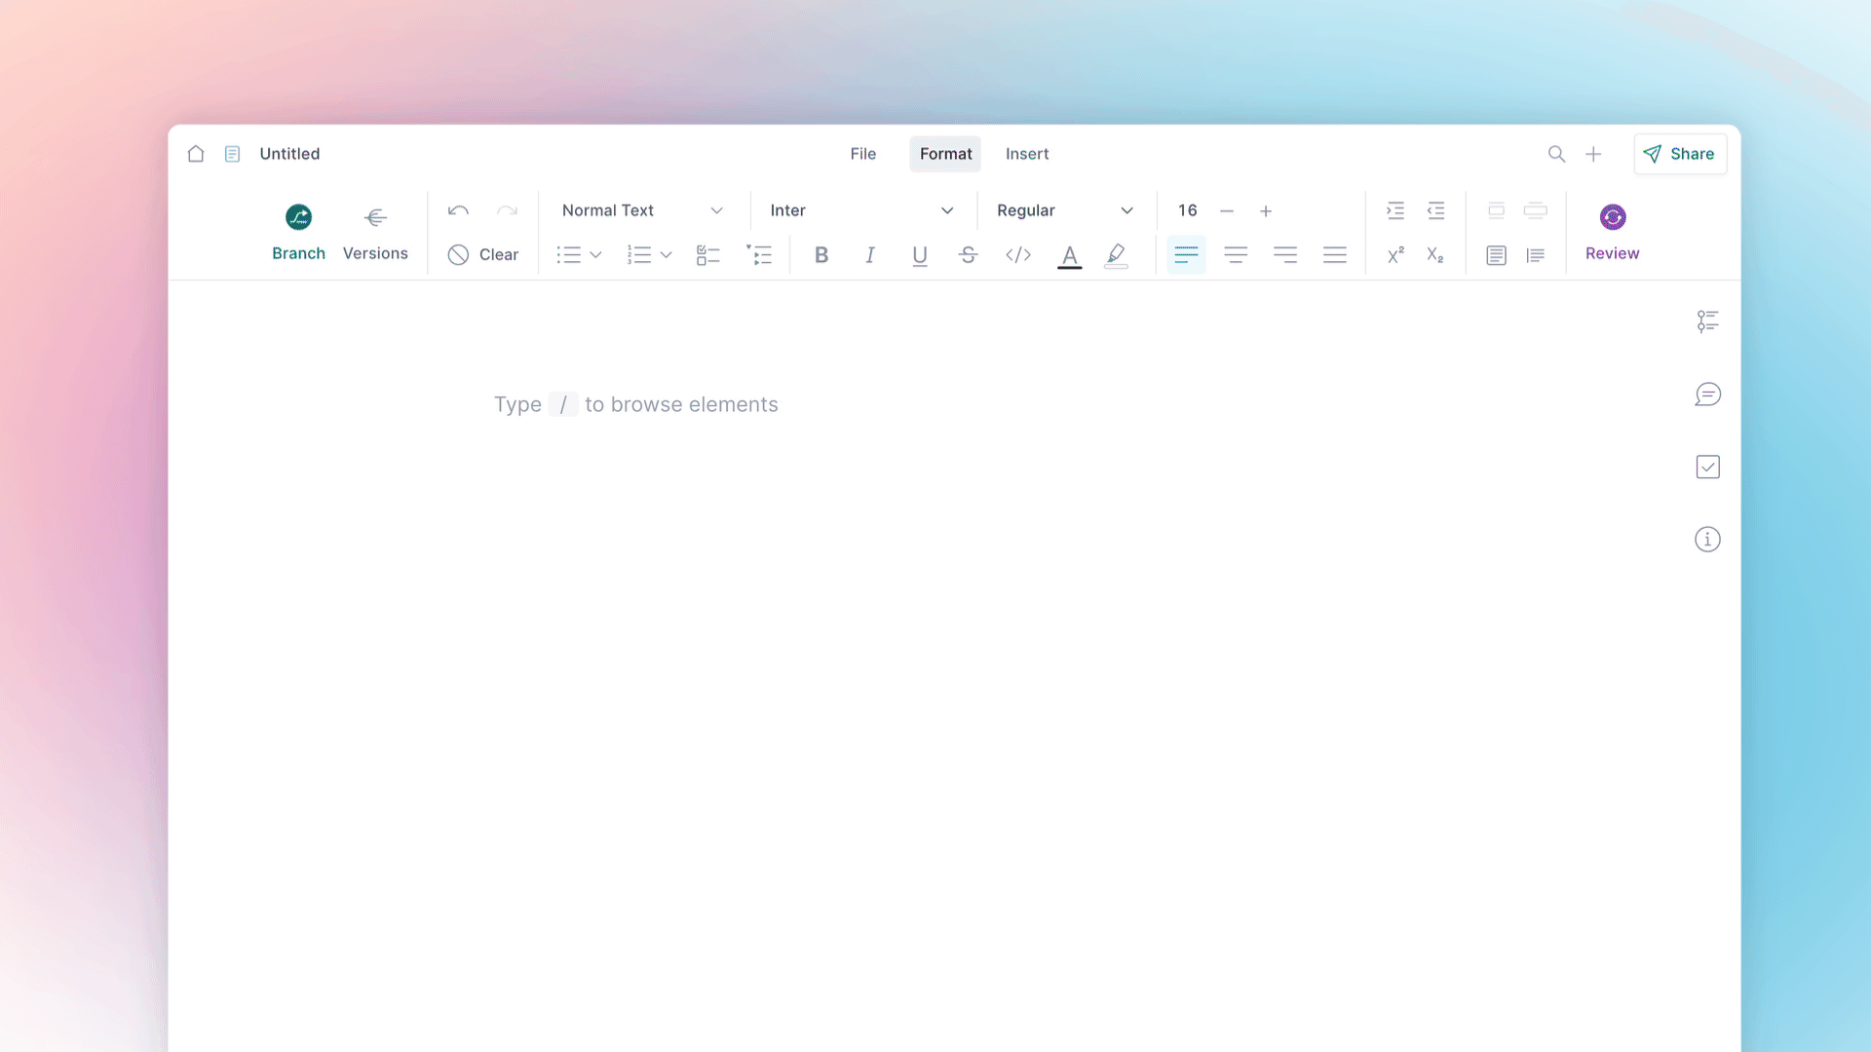Toggle bold formatting
Image resolution: width=1871 pixels, height=1052 pixels.
tap(821, 254)
